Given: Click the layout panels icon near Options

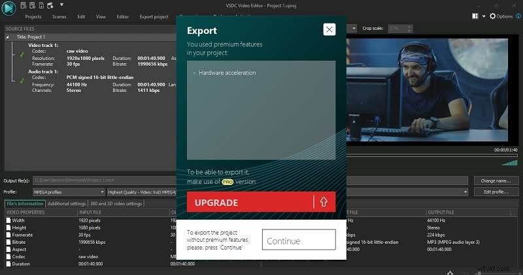Looking at the screenshot, I should point(475,16).
